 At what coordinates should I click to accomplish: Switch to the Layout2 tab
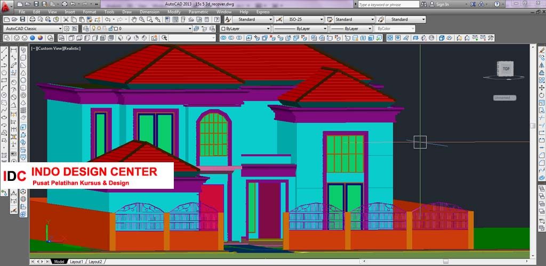click(95, 262)
